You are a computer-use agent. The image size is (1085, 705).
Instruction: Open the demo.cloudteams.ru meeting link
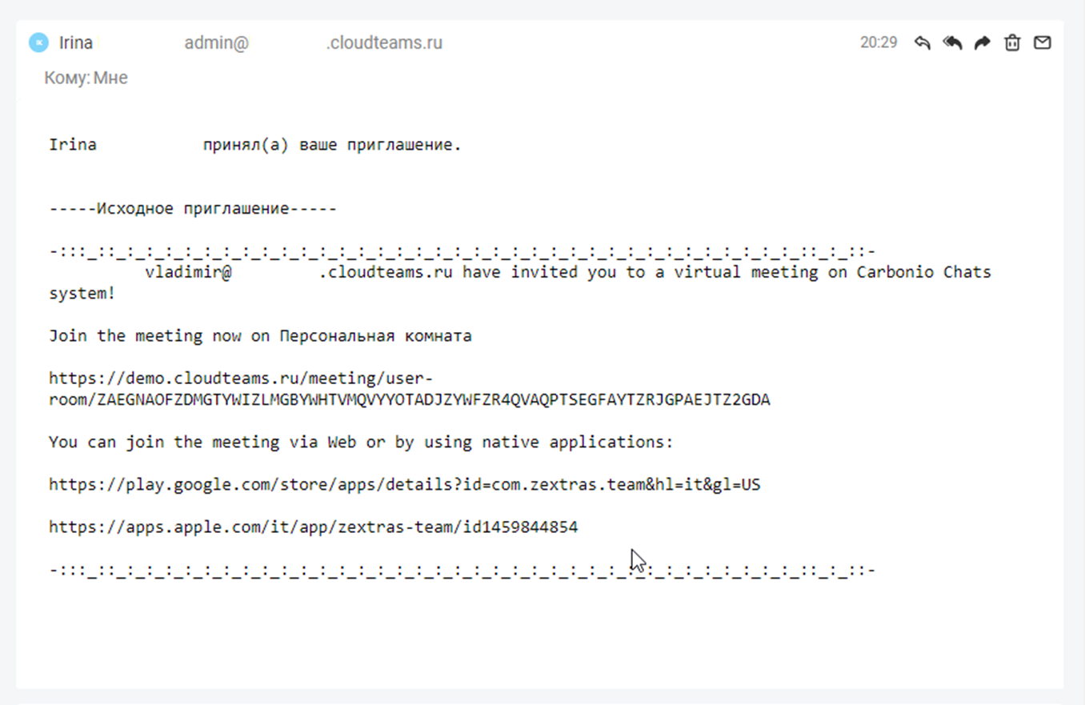[408, 389]
